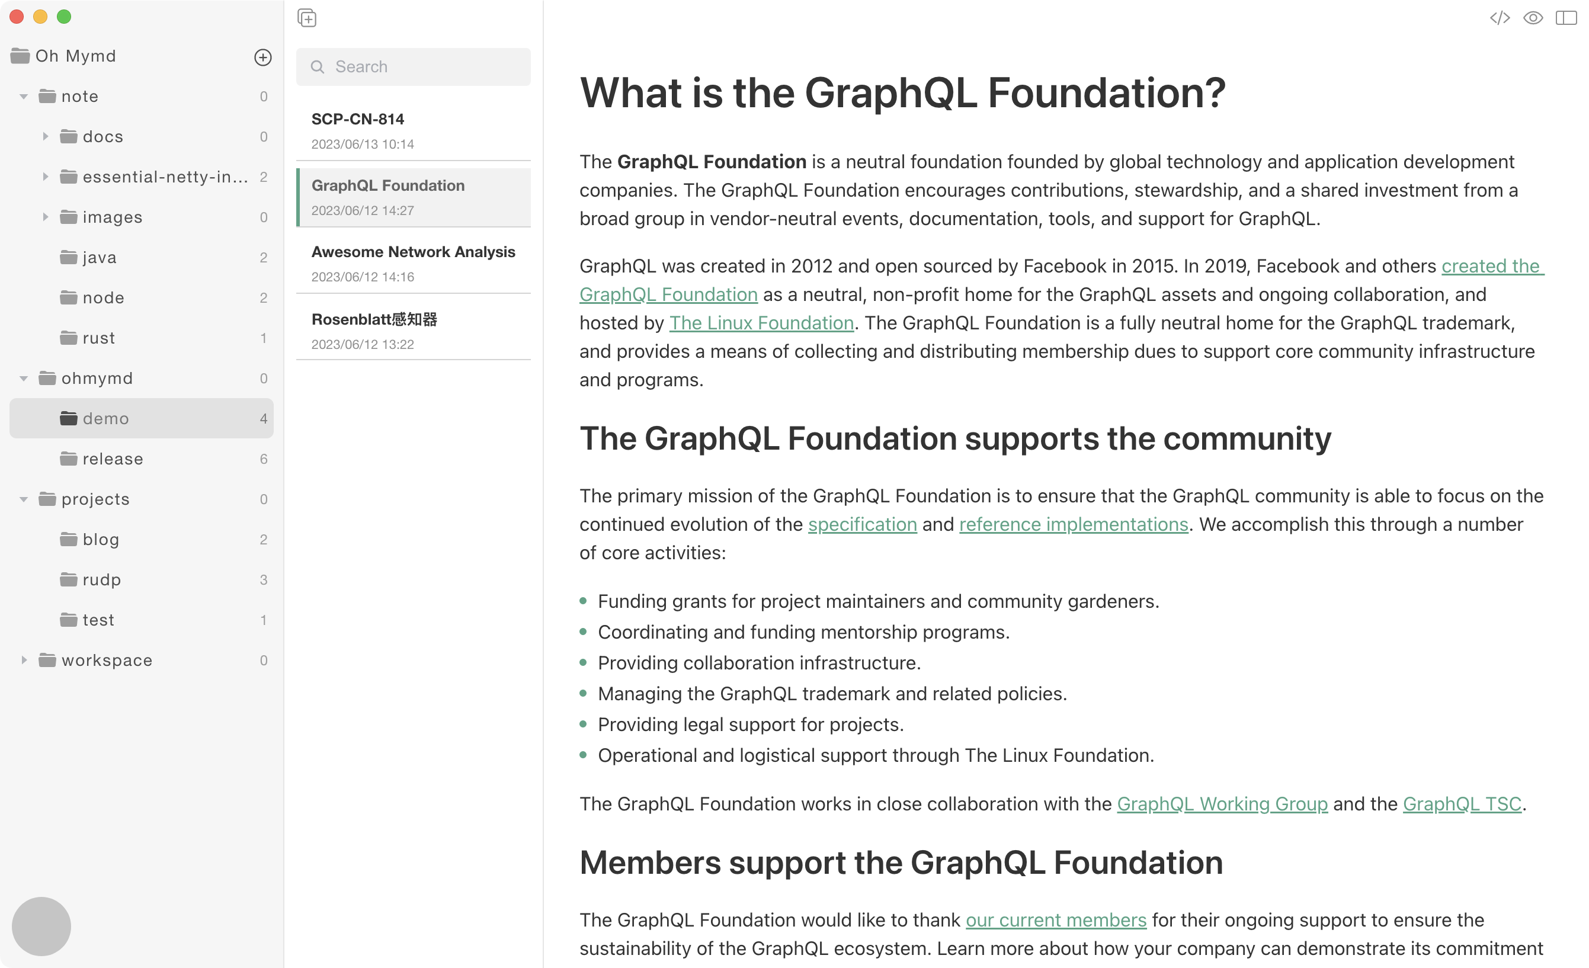
Task: Select the rust folder icon
Action: point(68,338)
